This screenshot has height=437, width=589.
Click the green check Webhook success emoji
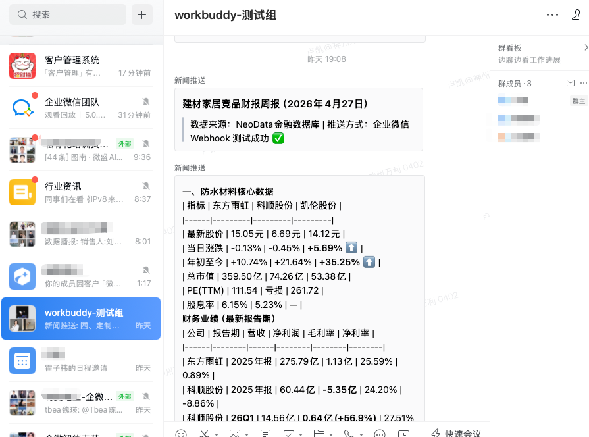click(x=278, y=138)
